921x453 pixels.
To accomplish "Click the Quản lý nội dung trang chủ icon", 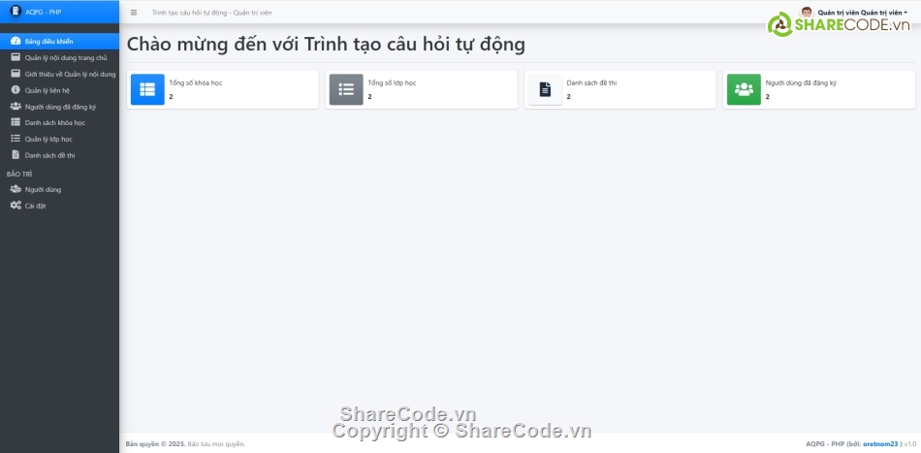I will (x=16, y=57).
